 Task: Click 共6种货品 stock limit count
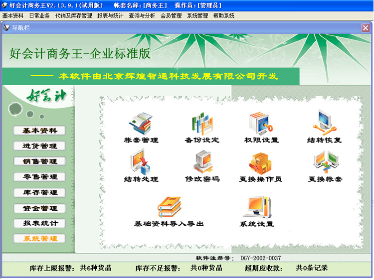click(96, 268)
